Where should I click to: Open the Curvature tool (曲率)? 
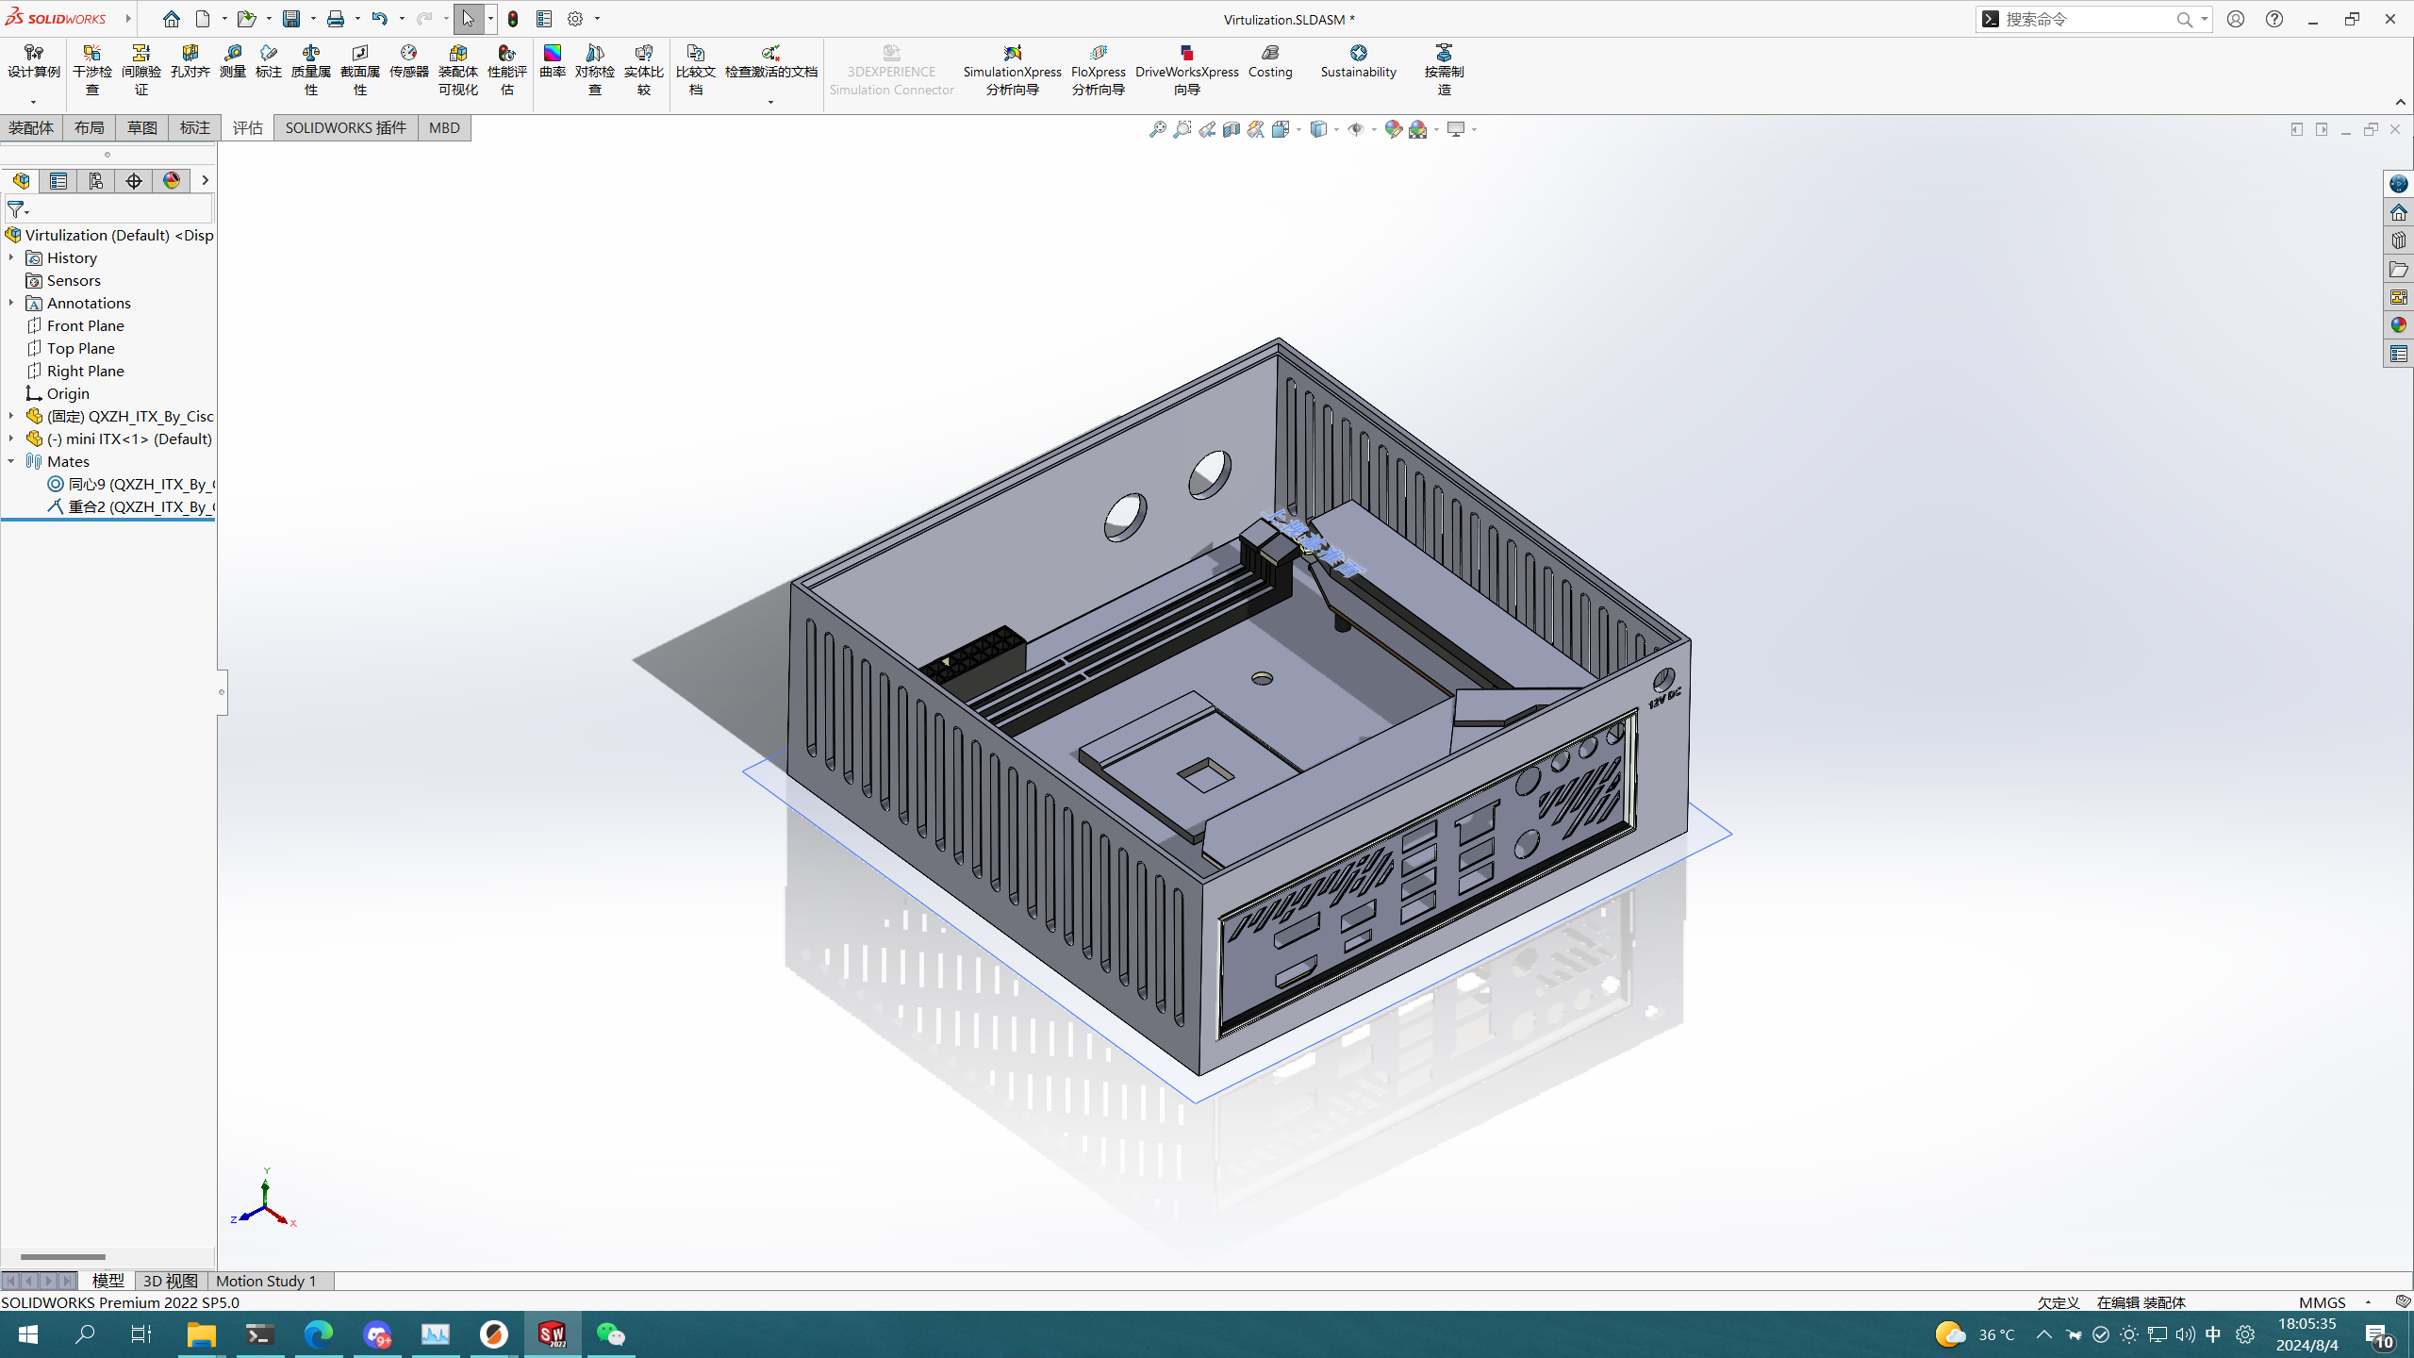[x=552, y=60]
